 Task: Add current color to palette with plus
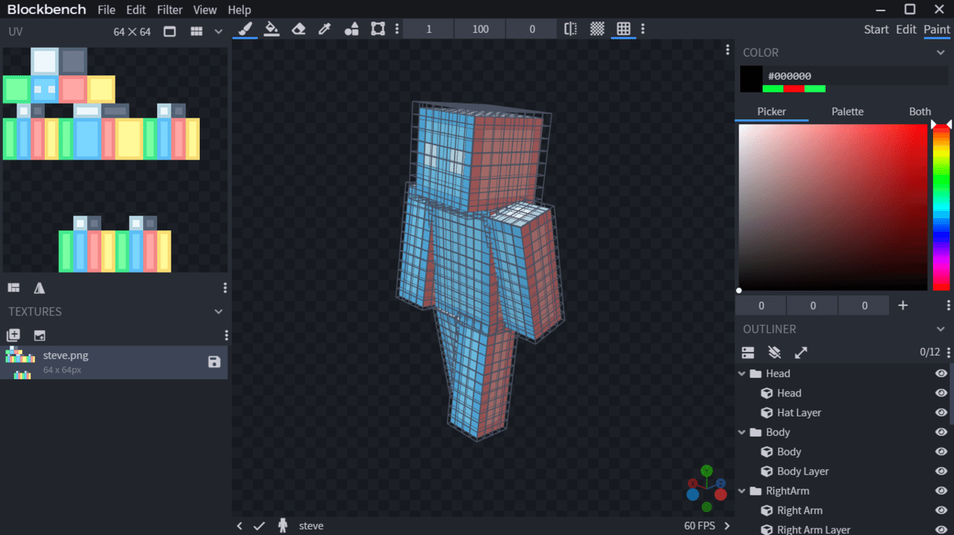(x=903, y=306)
